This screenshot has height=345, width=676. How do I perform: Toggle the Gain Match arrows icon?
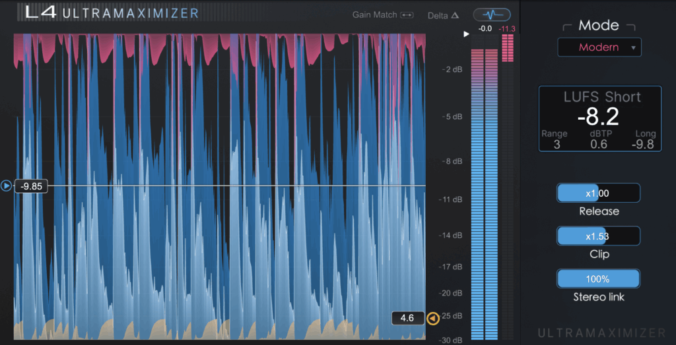point(407,15)
